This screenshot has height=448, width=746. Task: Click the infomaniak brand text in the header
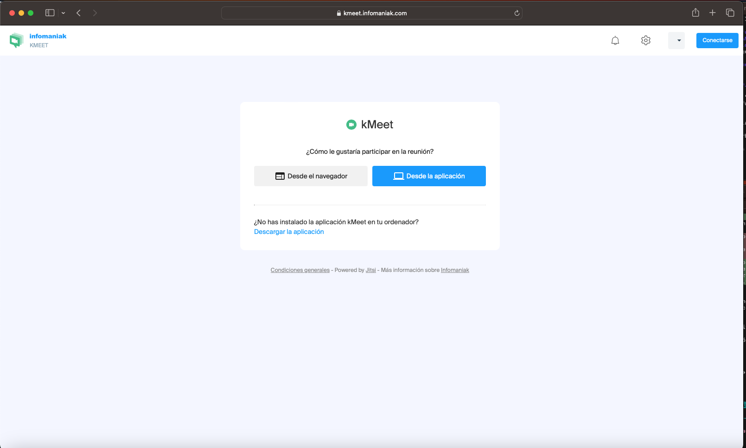point(48,36)
